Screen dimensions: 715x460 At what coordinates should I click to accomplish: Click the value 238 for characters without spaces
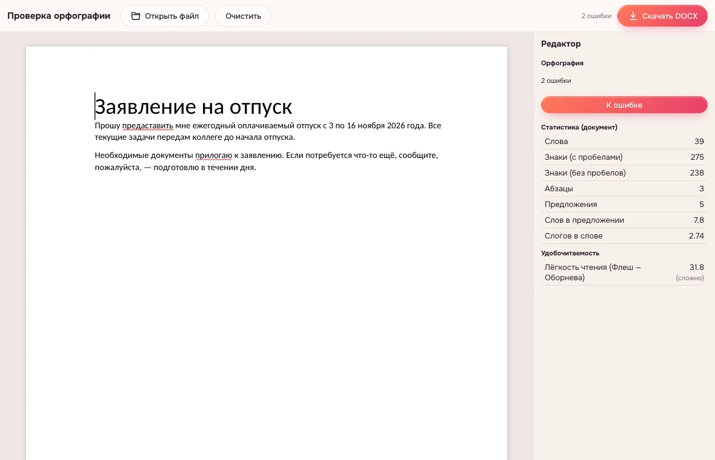pyautogui.click(x=697, y=173)
